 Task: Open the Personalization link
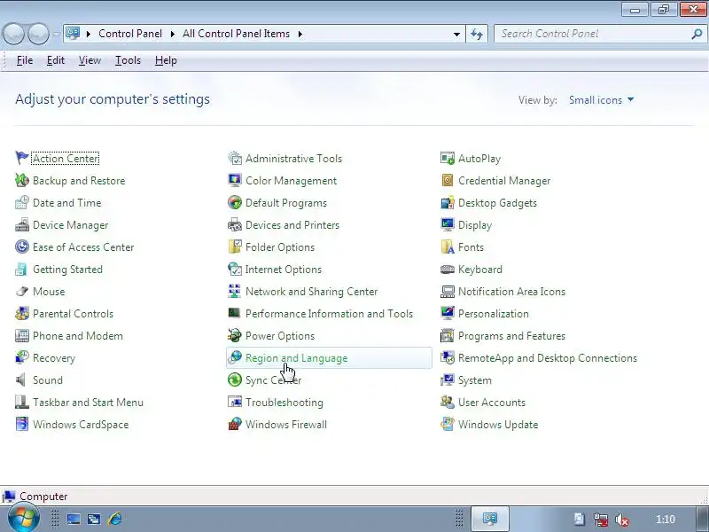pos(494,314)
